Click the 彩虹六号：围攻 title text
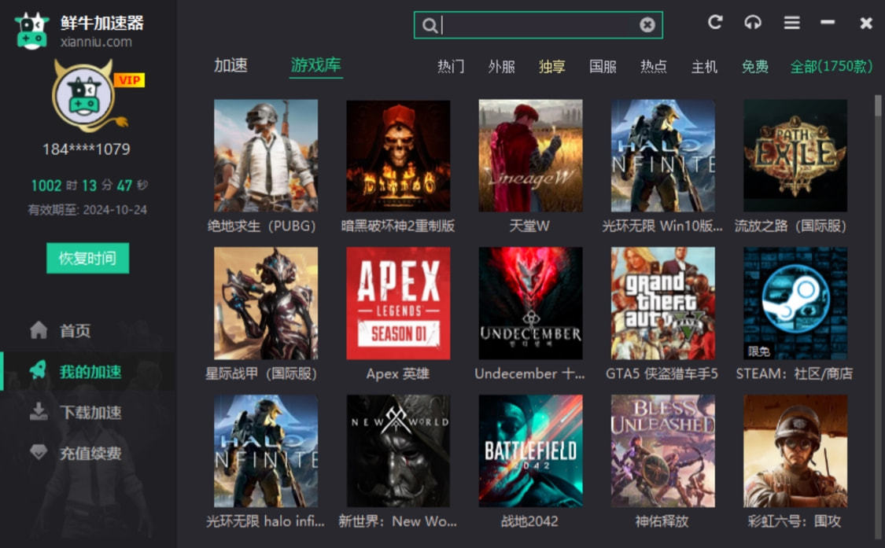885x548 pixels. click(795, 521)
